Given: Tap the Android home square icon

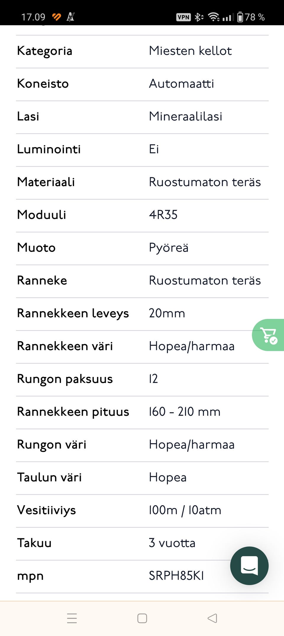Looking at the screenshot, I should tap(142, 618).
